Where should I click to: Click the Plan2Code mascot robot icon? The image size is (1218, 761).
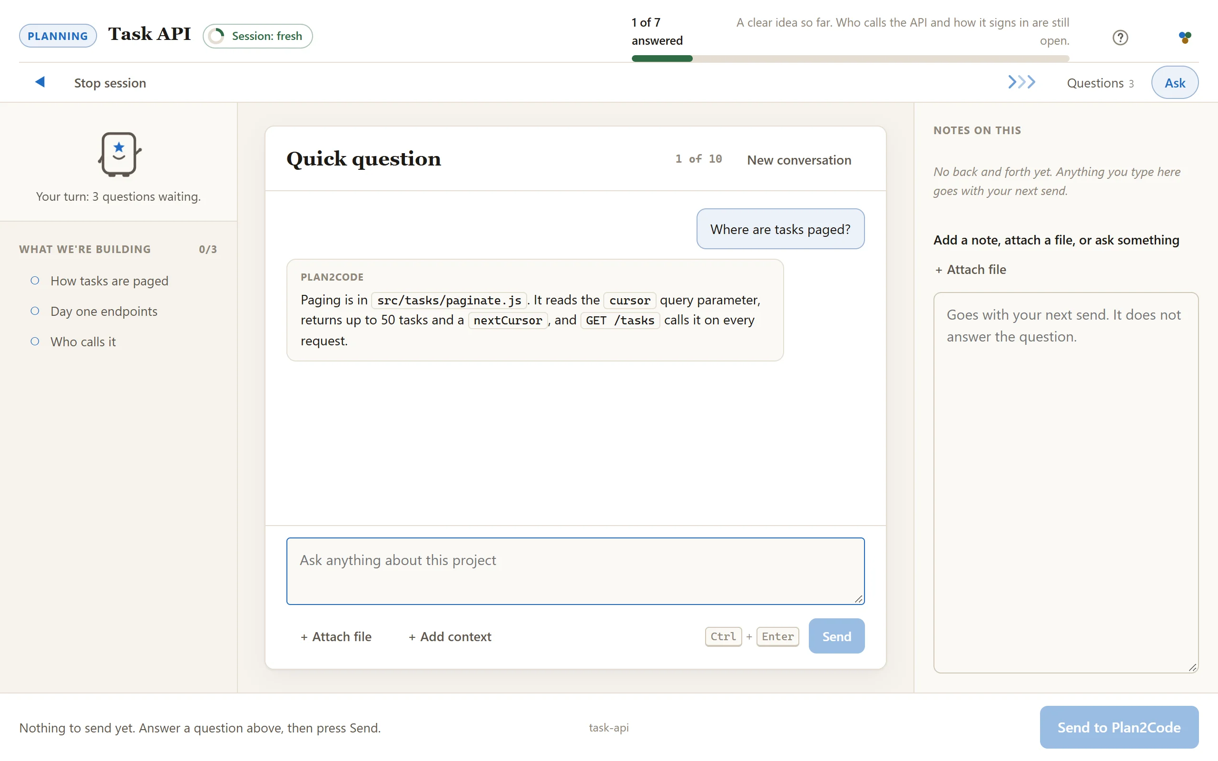click(x=119, y=154)
